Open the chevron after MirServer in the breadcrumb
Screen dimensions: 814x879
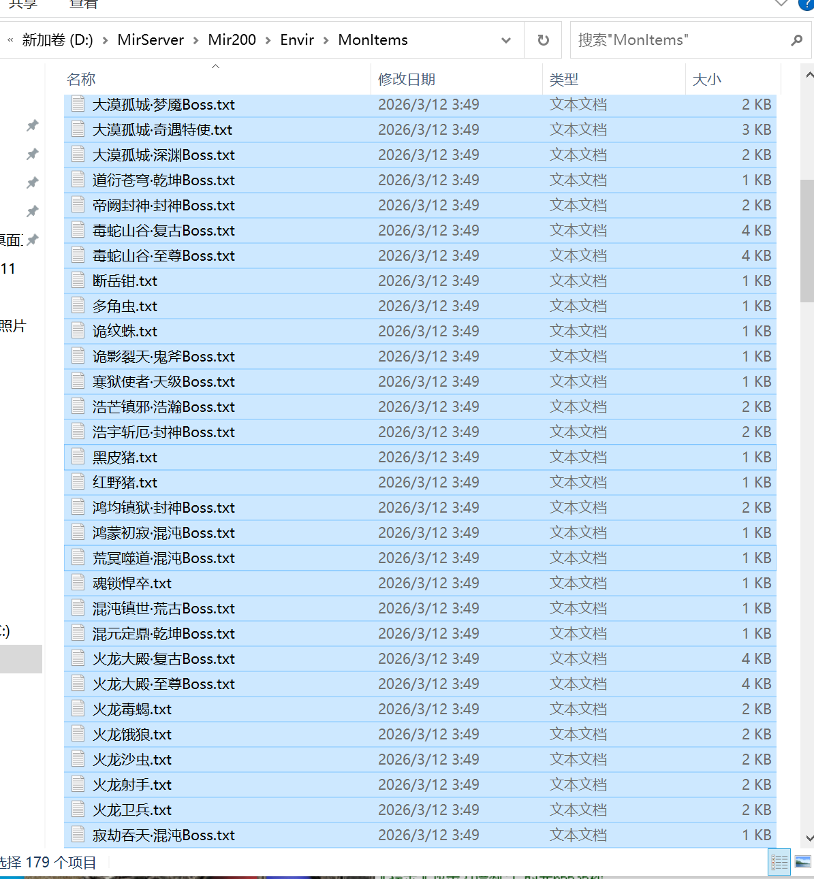click(195, 40)
